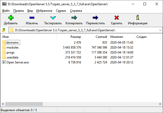
Task: Click the green plus Add icon
Action: pos(10,18)
